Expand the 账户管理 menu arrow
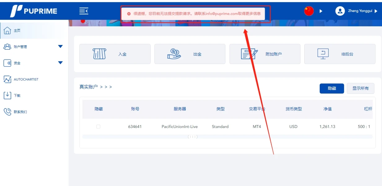Viewport: 382px width, 186px height. coord(60,46)
